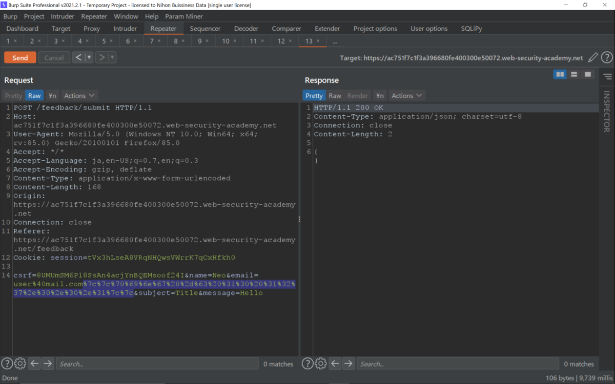Switch the Request view to Pretty
Screen dimensions: 615x384
(x=13, y=95)
